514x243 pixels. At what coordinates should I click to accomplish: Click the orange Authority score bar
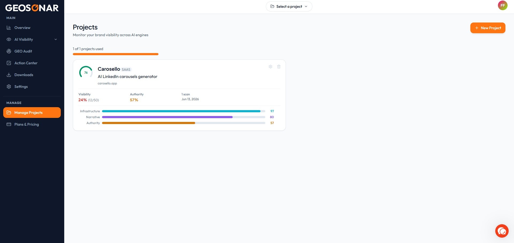coord(184,123)
